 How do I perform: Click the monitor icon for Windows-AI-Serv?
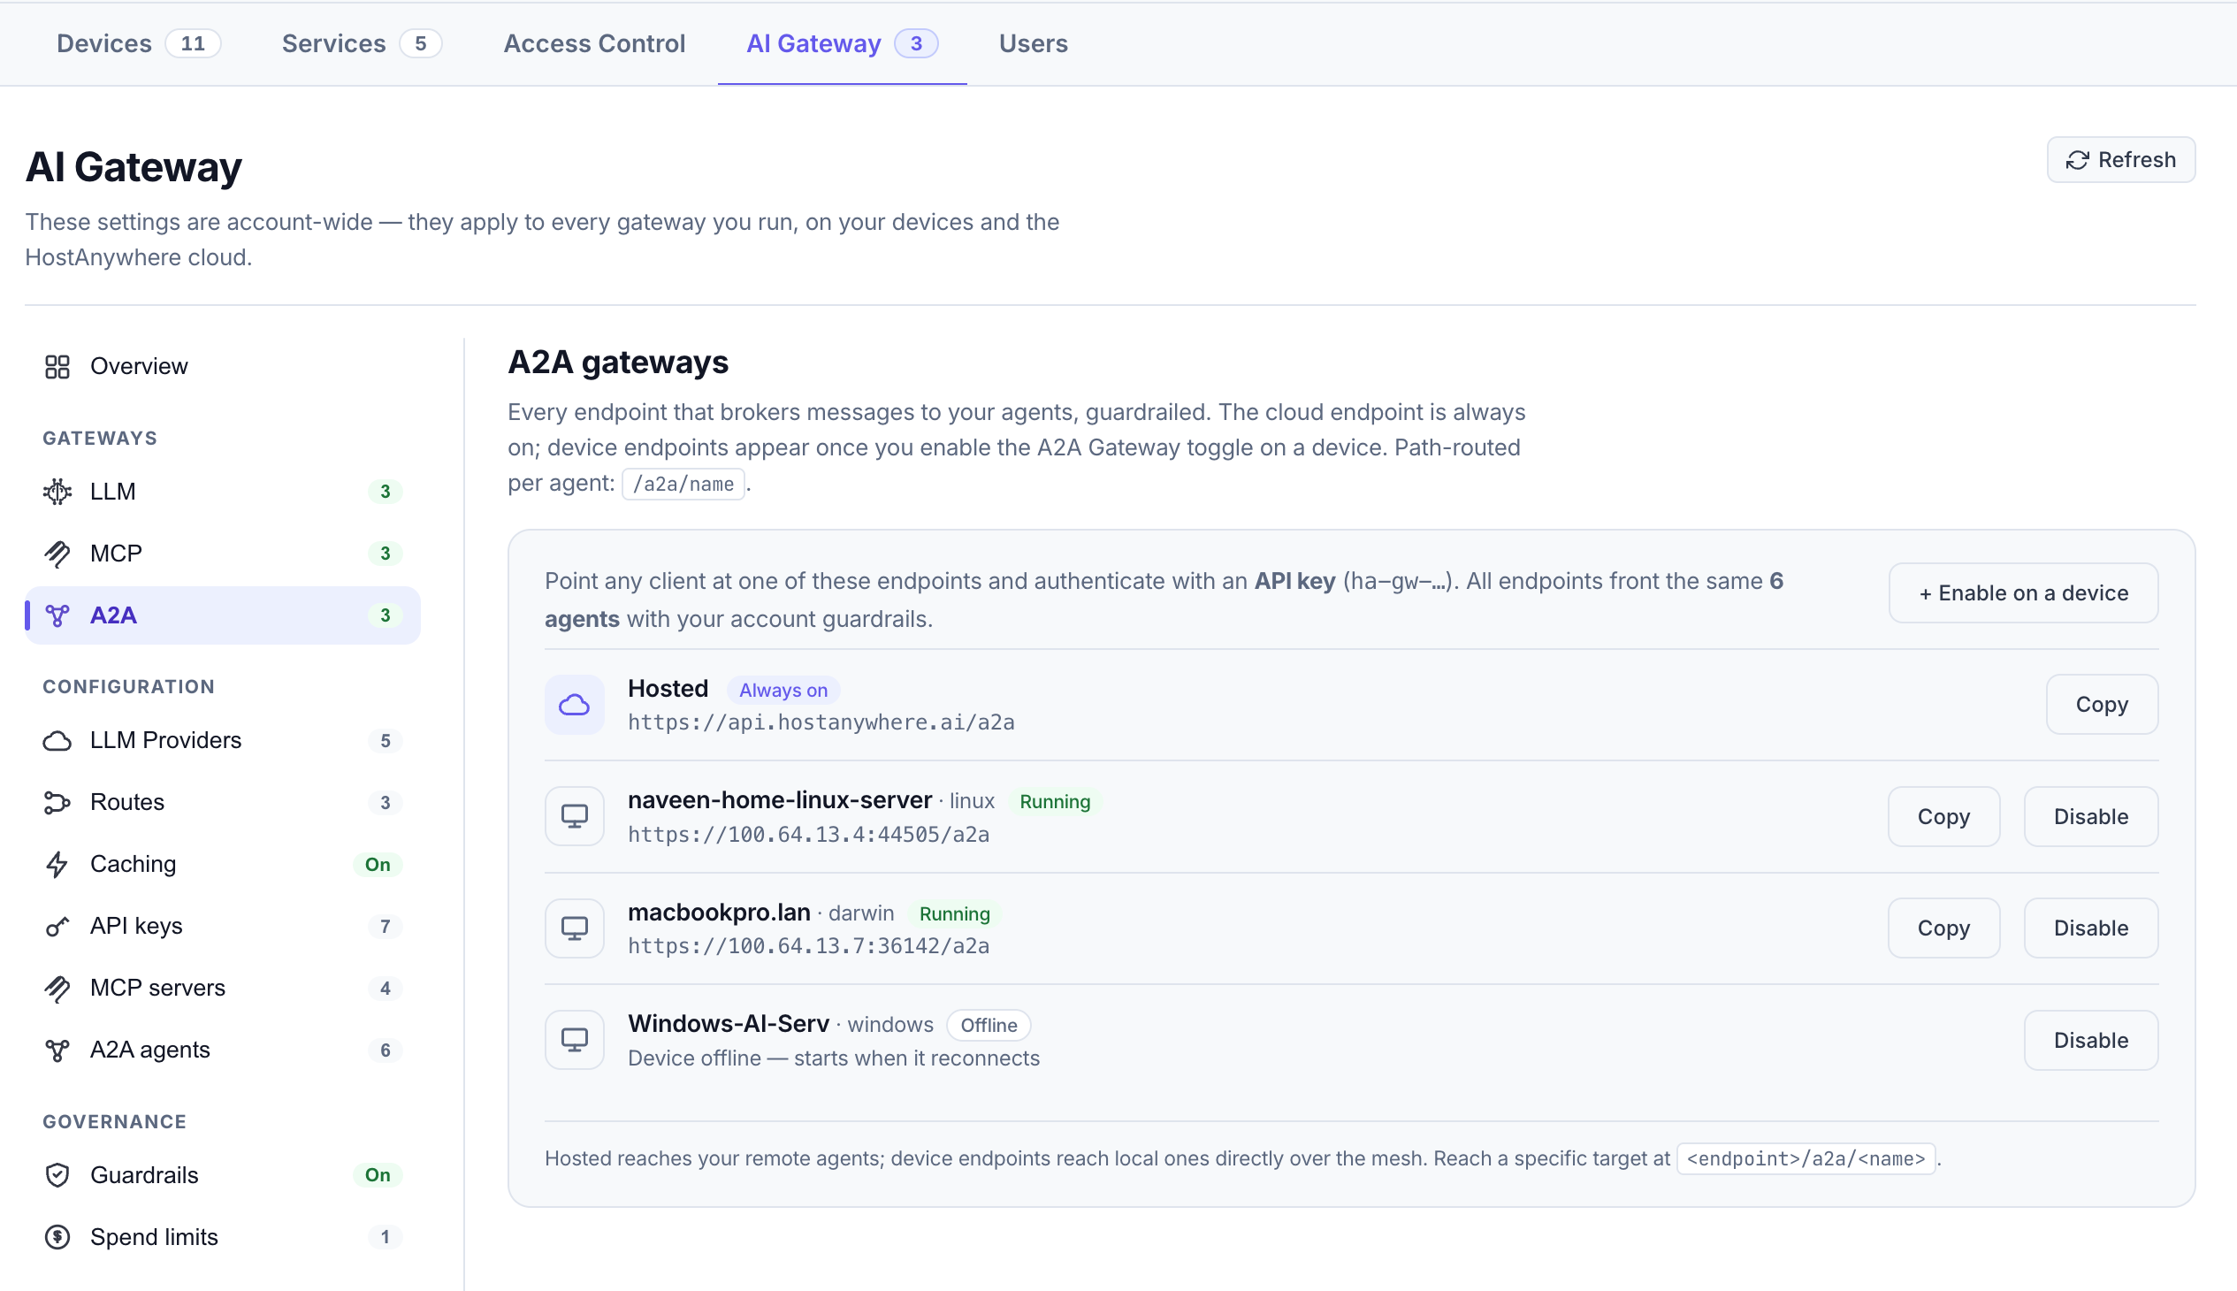[x=575, y=1040]
